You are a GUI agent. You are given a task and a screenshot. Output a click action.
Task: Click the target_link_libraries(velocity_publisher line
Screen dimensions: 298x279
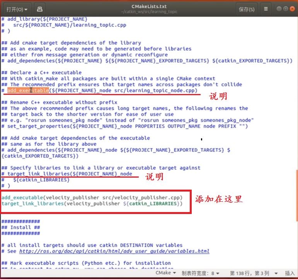[92, 204]
